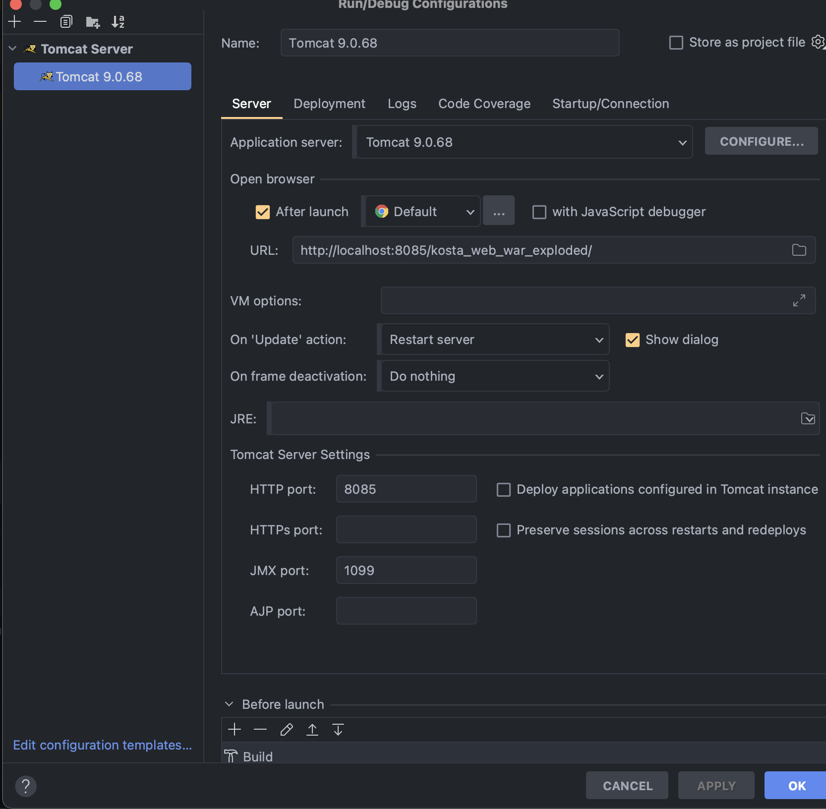826x809 pixels.
Task: Collapse Tomcat Server tree group
Action: point(13,49)
